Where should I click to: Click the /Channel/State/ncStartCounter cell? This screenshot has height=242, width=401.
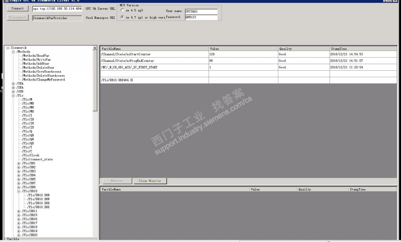click(x=154, y=54)
